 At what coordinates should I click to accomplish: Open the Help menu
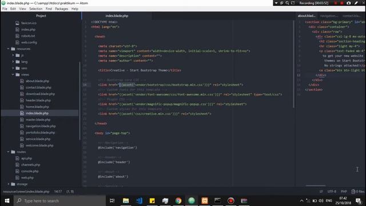coord(75,9)
